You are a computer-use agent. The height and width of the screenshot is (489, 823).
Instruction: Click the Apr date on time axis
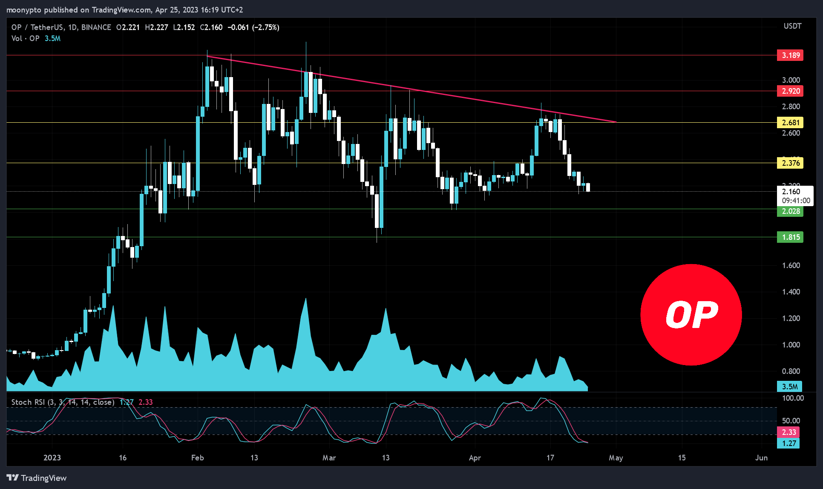(475, 458)
